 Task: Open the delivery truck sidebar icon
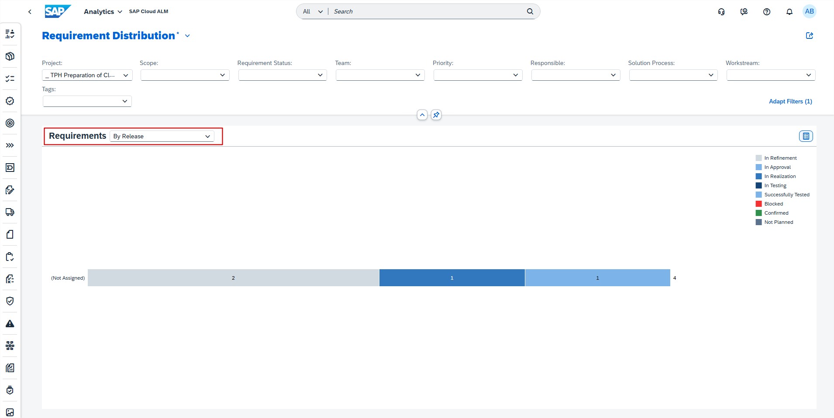(x=10, y=212)
